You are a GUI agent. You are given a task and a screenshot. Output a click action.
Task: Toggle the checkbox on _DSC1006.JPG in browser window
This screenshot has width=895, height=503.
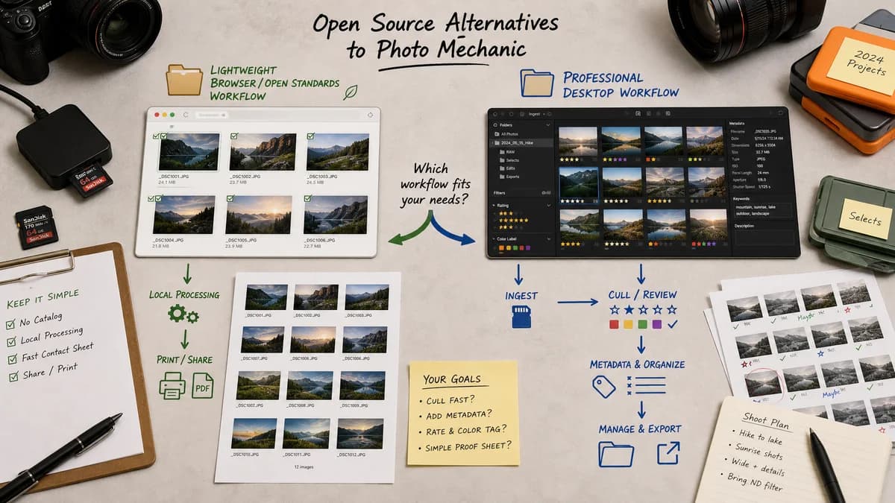pyautogui.click(x=307, y=198)
